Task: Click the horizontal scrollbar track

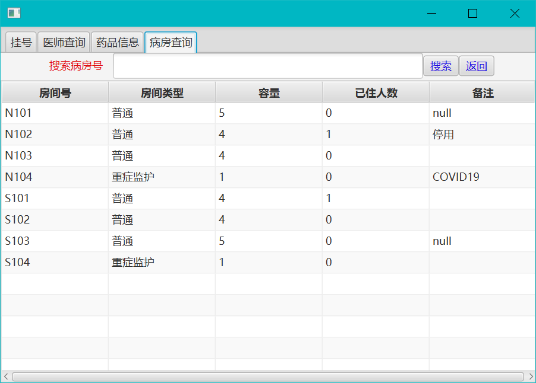Action: point(267,376)
